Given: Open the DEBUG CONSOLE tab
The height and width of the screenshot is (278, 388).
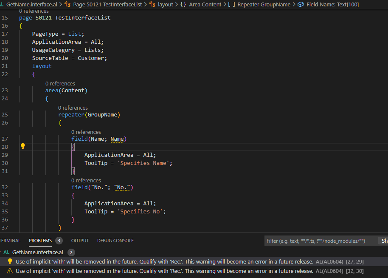Looking at the screenshot, I should [115, 241].
